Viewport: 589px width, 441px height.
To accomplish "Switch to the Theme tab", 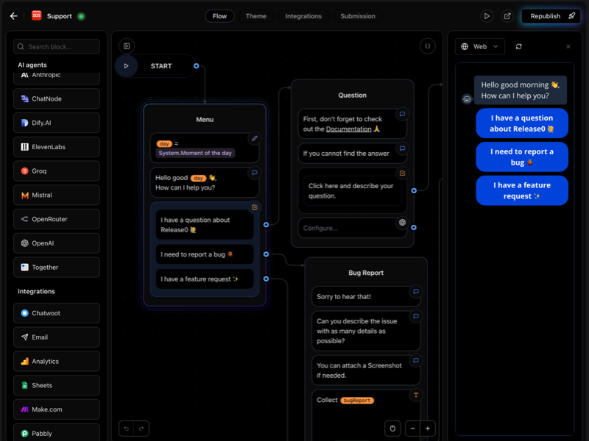I will [256, 15].
